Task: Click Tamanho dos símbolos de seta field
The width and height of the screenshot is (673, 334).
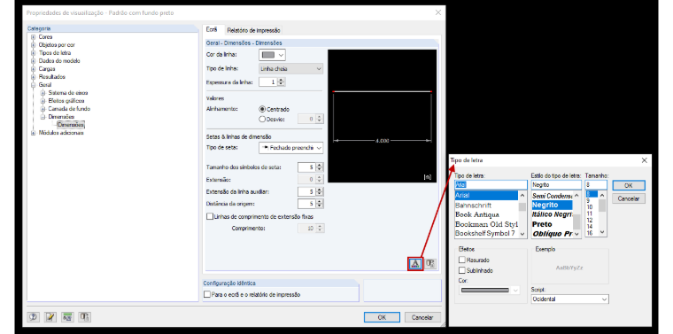Action: click(306, 167)
